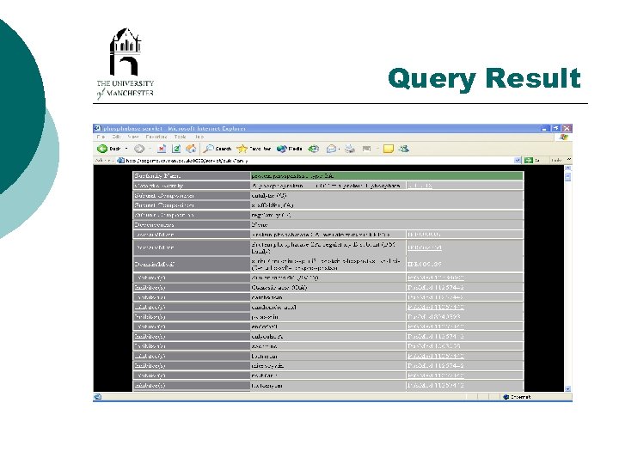
Task: Click the 'scaffolding (A)' subunit cell
Action: (x=387, y=205)
